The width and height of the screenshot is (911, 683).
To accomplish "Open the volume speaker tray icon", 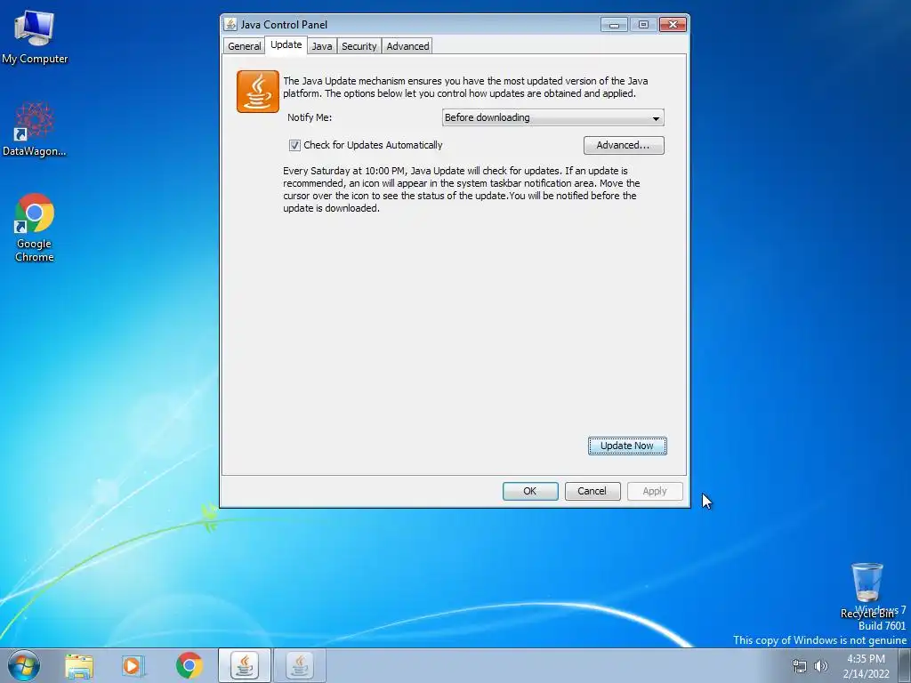I will click(820, 666).
